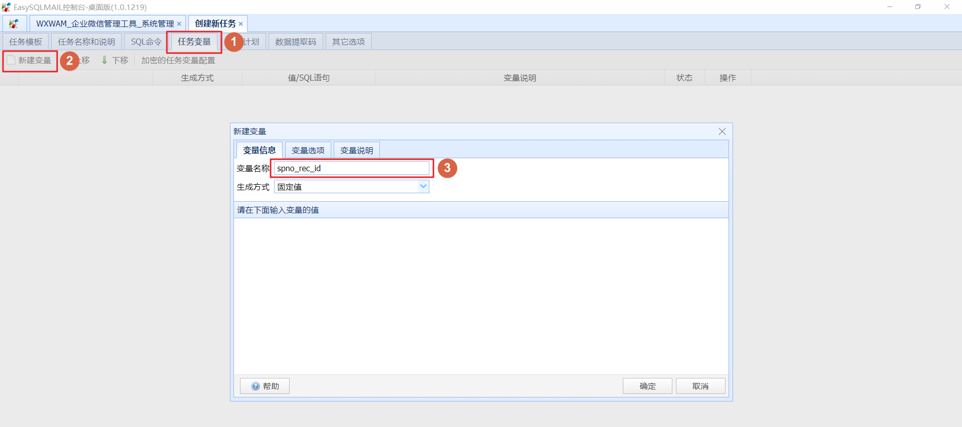Image resolution: width=962 pixels, height=427 pixels.
Task: Close the 新建变量 dialog with X
Action: (722, 132)
